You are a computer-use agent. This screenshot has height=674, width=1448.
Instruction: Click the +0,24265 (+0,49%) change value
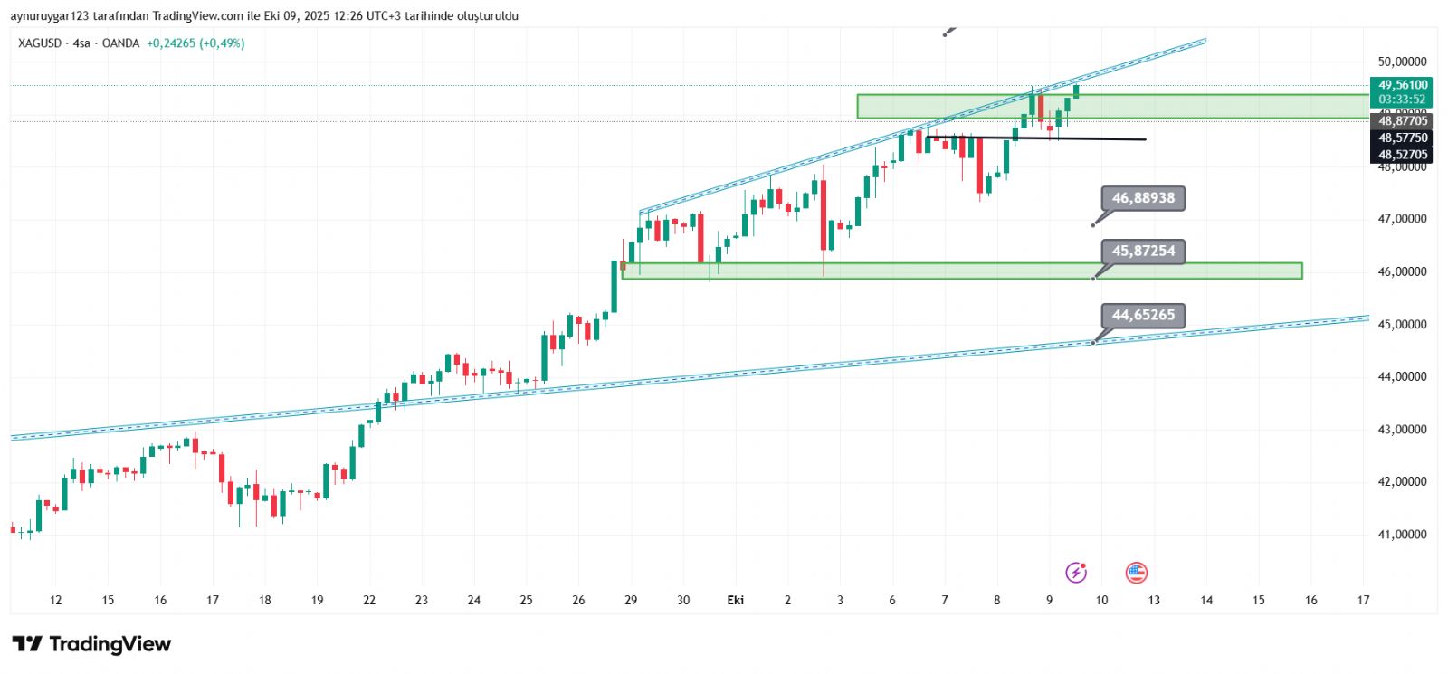[195, 43]
